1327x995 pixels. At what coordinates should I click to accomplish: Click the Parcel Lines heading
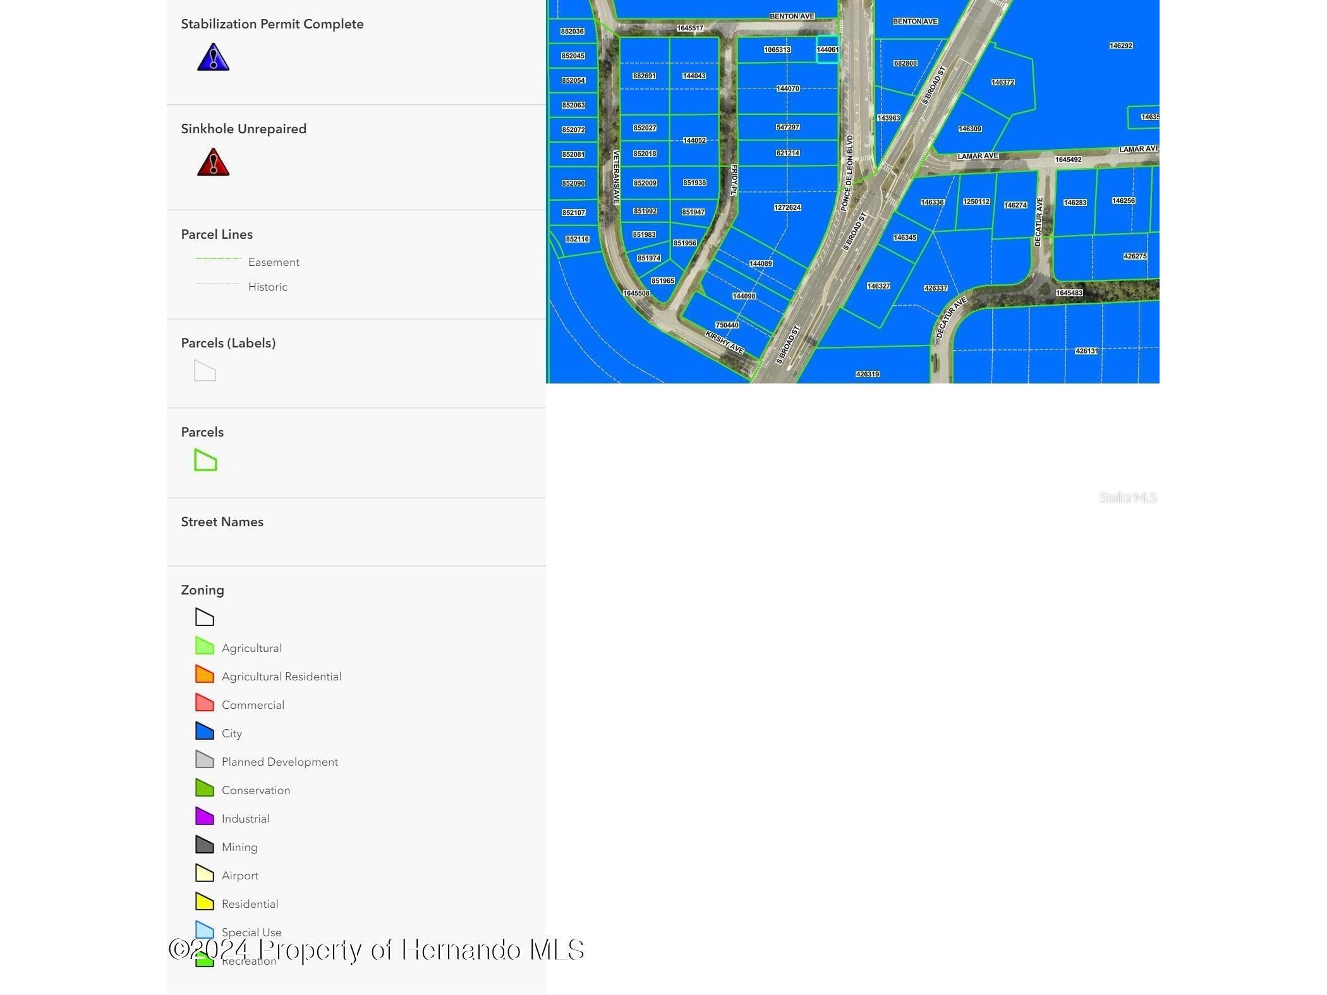coord(217,234)
